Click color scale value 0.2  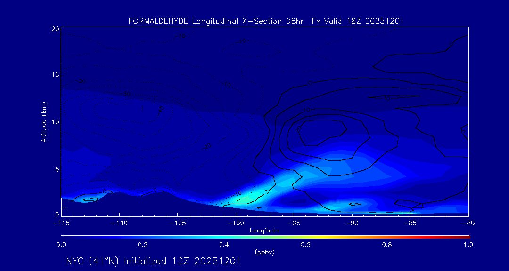[x=142, y=245]
